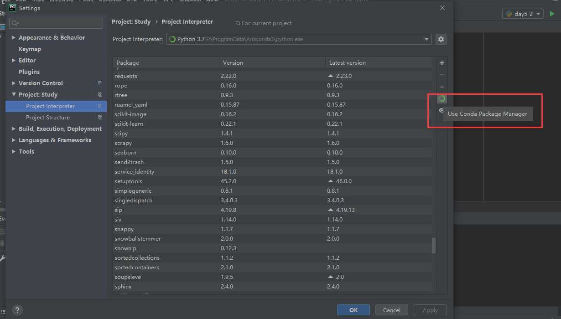
Task: Select the soupsieve package row
Action: [x=272, y=277]
